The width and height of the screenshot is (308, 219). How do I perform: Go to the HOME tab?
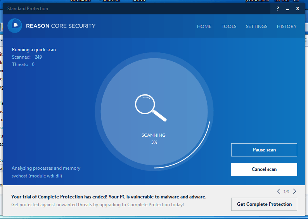point(204,26)
